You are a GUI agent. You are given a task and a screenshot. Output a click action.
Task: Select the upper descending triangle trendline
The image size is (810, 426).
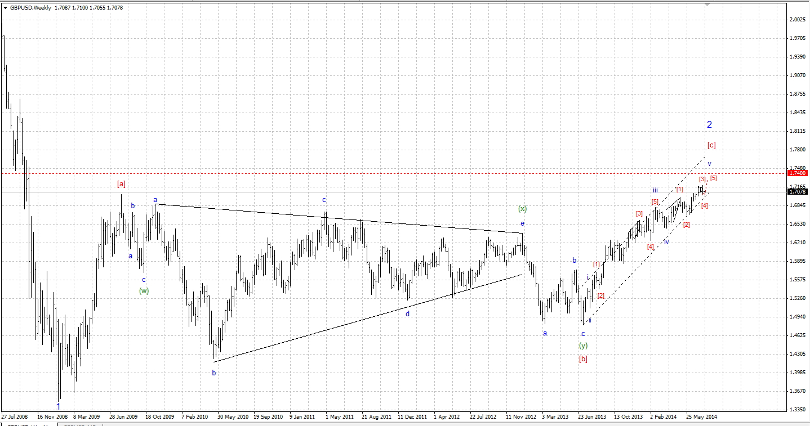tap(338, 218)
